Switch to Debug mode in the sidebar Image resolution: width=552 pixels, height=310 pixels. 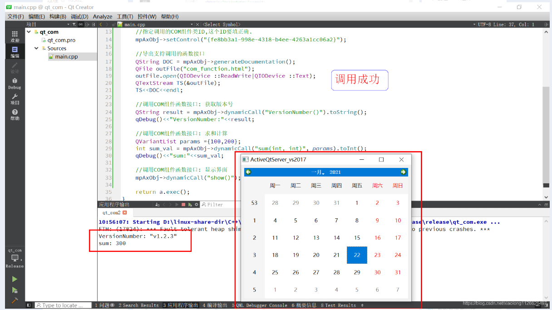click(x=15, y=84)
